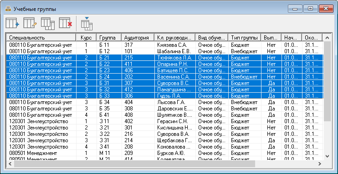The height and width of the screenshot is (174, 338).
Task: Click the Тип группы column header
Action: [245, 37]
